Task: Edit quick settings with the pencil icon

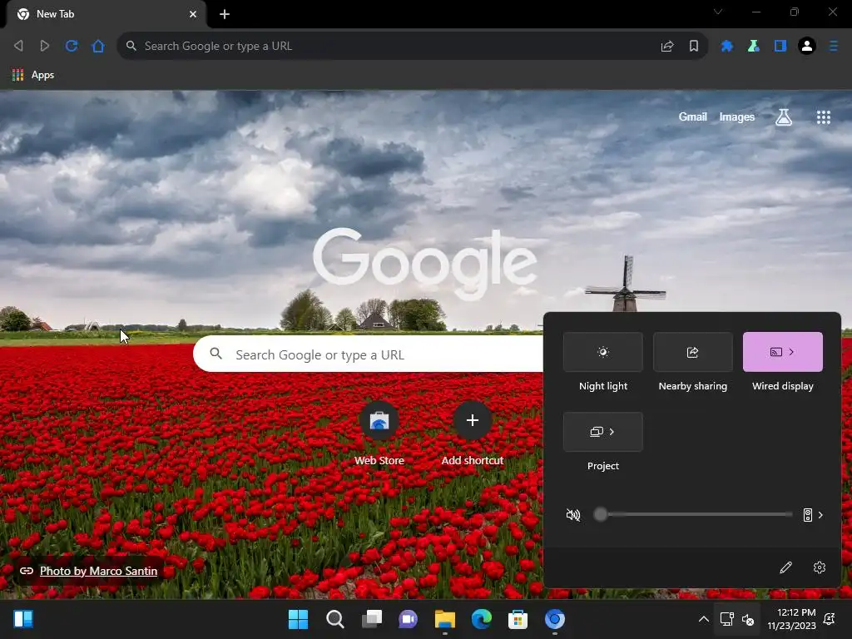Action: 785,567
